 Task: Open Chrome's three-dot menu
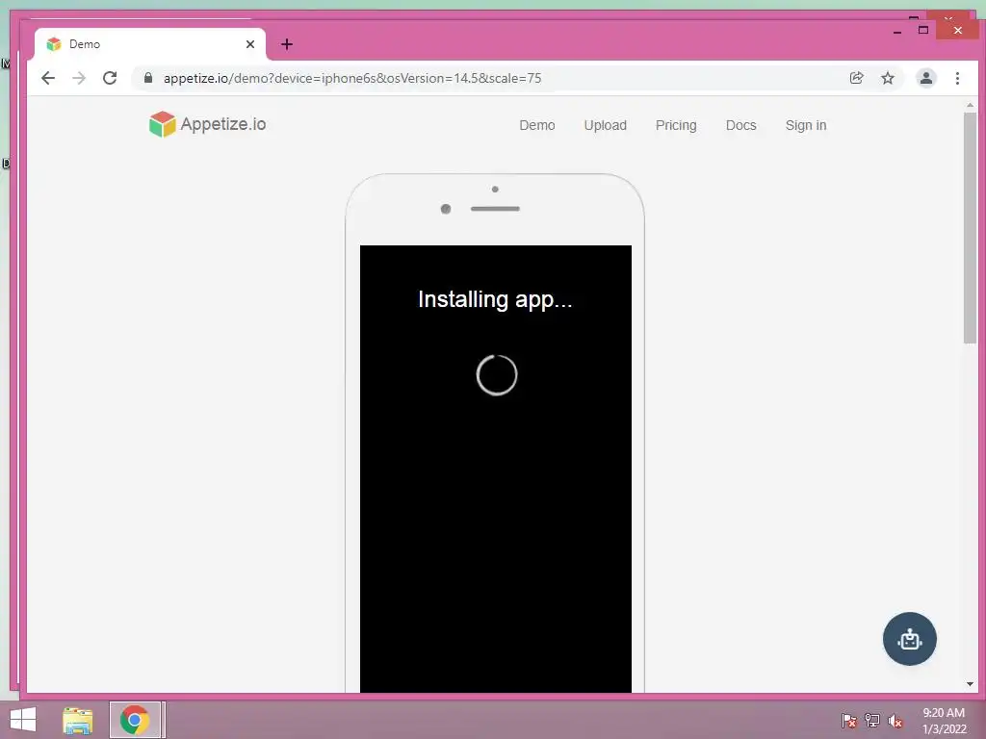957,78
